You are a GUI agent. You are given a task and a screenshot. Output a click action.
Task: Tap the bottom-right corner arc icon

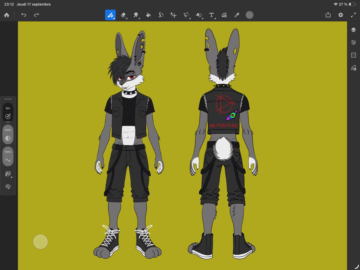pyautogui.click(x=356, y=267)
